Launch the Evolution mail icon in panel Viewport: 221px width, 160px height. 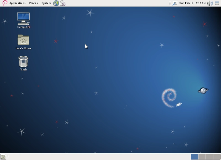(62, 3)
